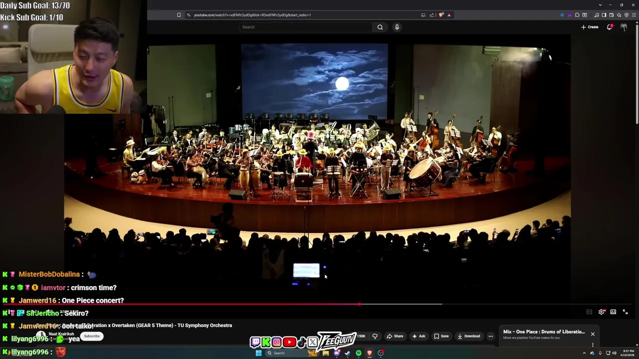The height and width of the screenshot is (359, 639).
Task: Expand the tab search chevron in title bar
Action: coord(600,5)
